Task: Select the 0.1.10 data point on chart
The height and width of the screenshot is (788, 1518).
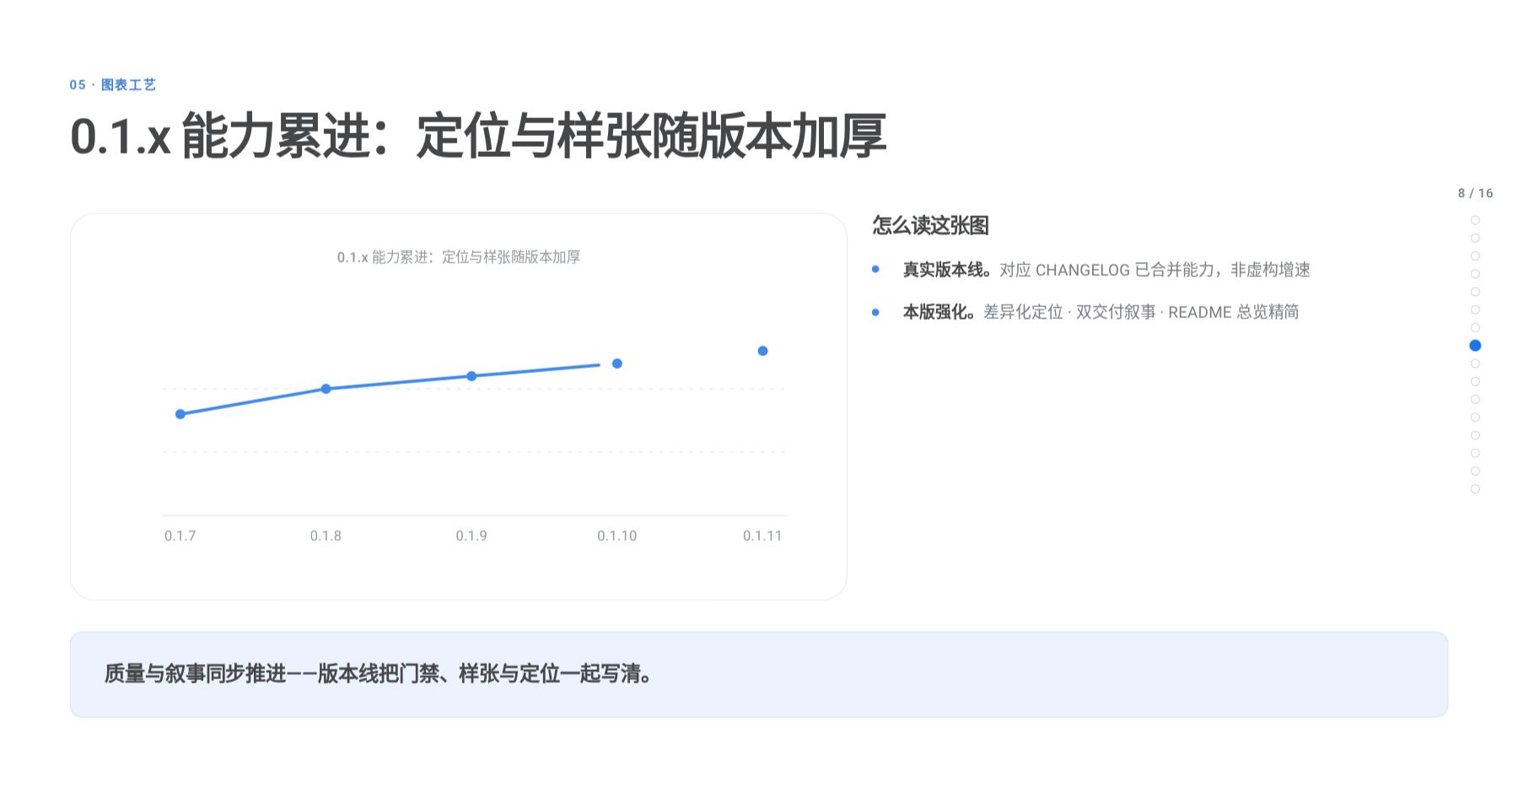Action: point(617,364)
